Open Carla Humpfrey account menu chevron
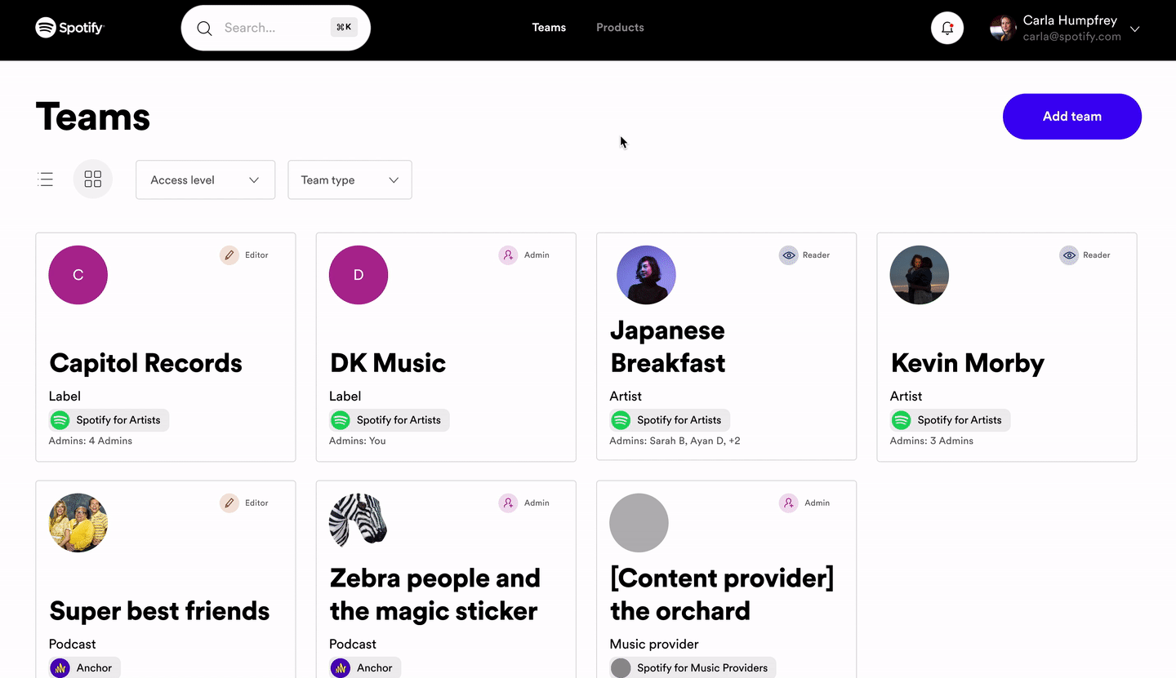Image resolution: width=1176 pixels, height=678 pixels. [1134, 29]
